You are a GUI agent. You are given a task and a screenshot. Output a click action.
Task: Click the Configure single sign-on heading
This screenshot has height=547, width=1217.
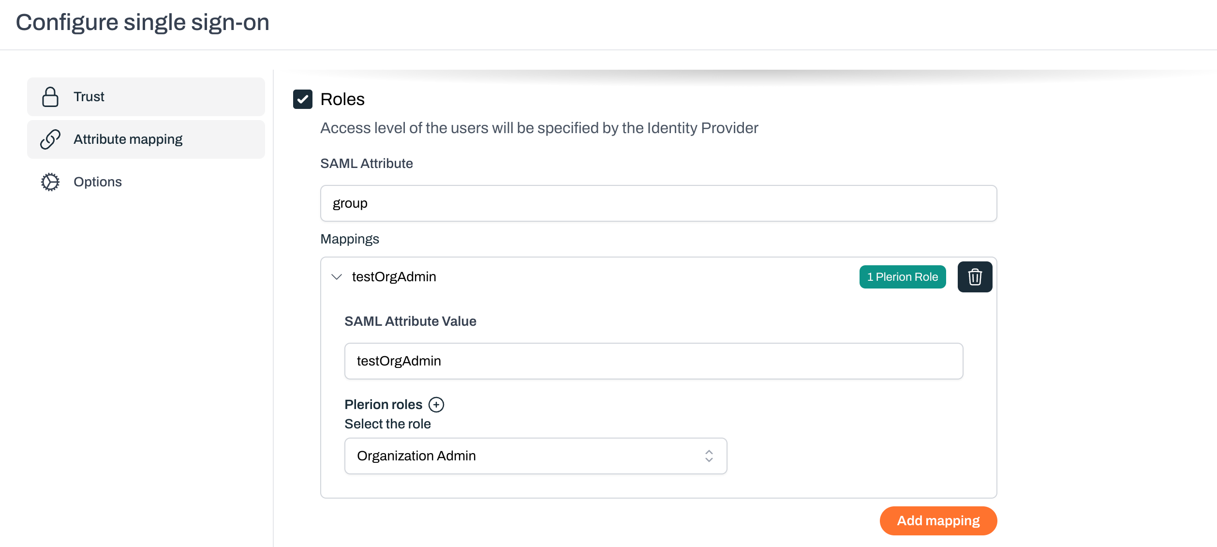pyautogui.click(x=142, y=22)
